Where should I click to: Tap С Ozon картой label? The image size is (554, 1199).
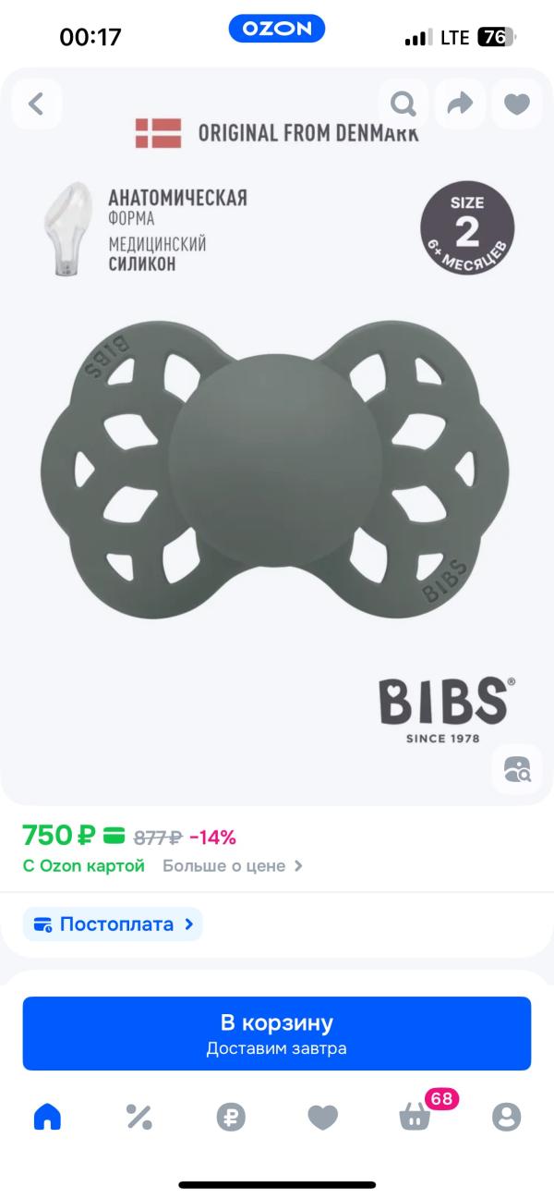pos(84,866)
